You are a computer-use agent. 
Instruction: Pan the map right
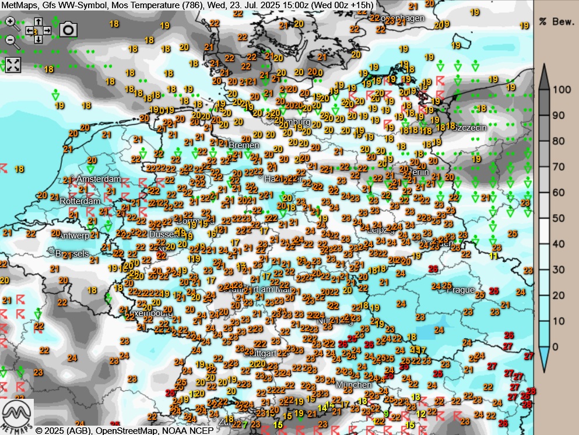(47, 30)
